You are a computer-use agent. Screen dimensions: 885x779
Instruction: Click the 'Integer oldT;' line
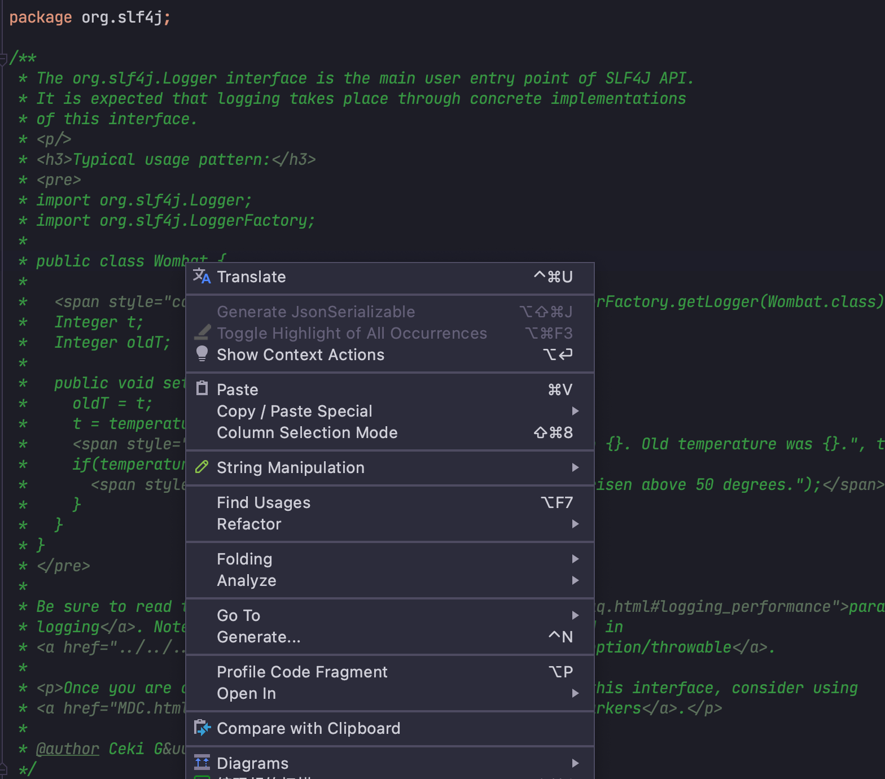[112, 343]
